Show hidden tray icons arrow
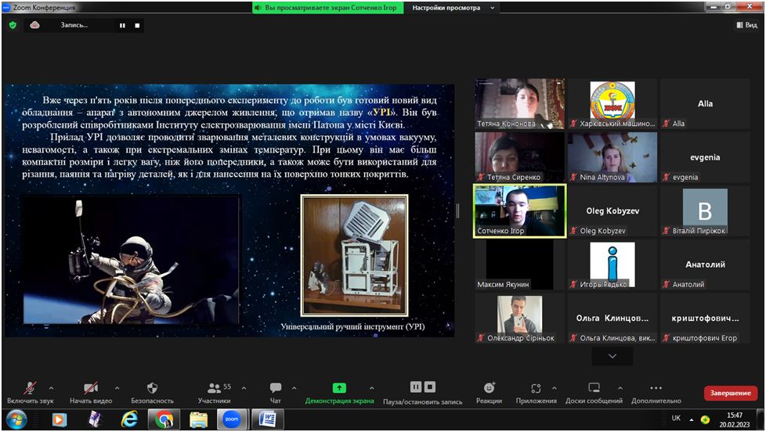 point(692,419)
